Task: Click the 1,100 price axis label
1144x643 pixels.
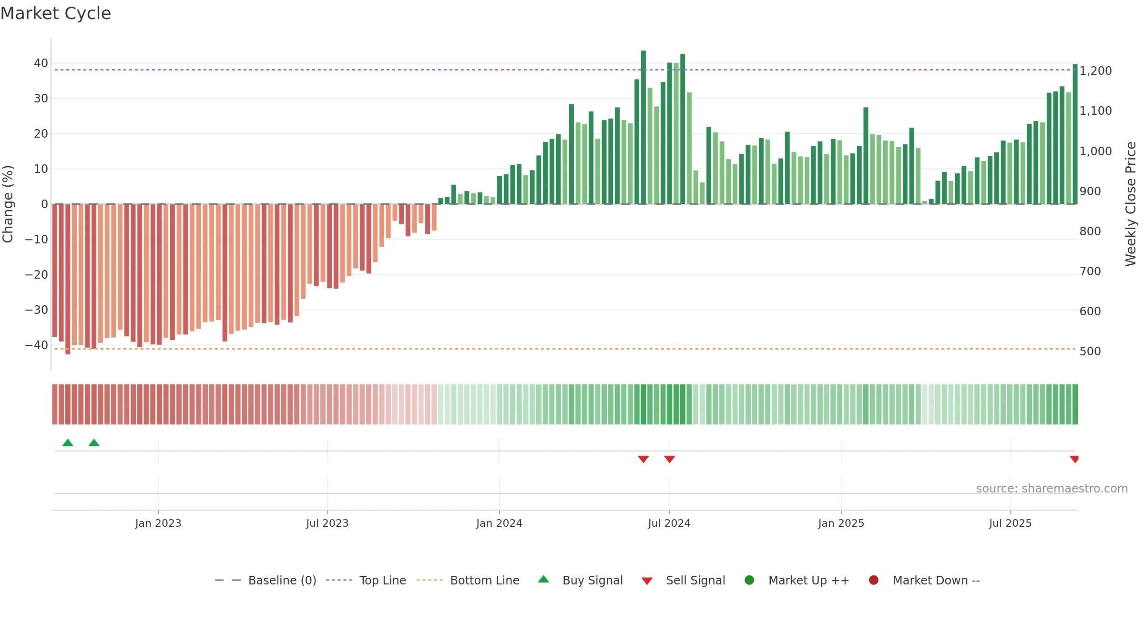Action: 1096,111
